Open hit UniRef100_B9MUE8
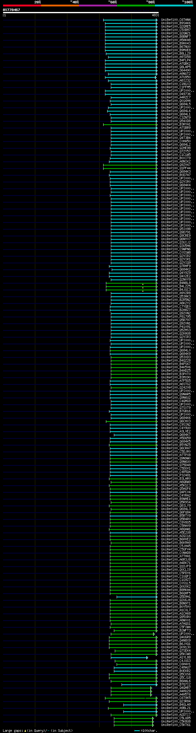Image resolution: width=196 pixels, height=733 pixels. [176, 50]
